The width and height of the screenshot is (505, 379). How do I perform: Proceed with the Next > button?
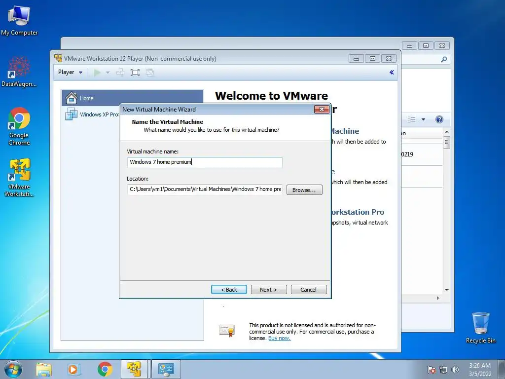coord(269,289)
